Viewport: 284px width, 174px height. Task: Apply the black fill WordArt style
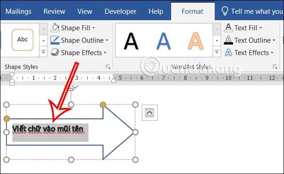click(x=131, y=41)
